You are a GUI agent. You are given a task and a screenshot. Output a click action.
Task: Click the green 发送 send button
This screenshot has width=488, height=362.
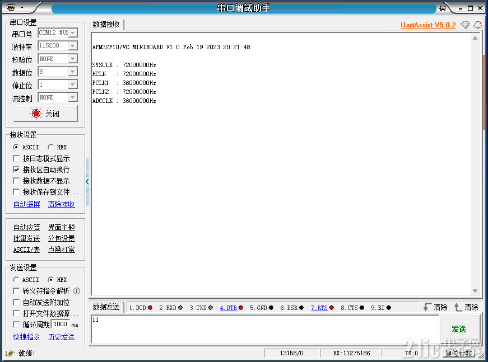click(x=459, y=330)
